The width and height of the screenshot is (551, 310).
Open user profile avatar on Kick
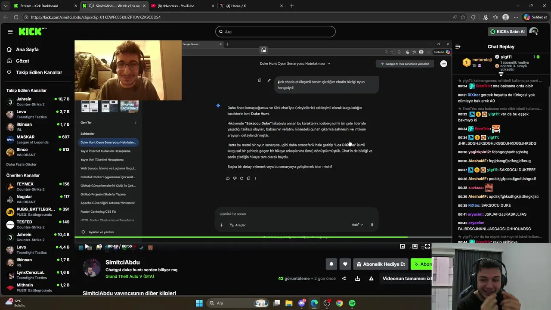534,31
